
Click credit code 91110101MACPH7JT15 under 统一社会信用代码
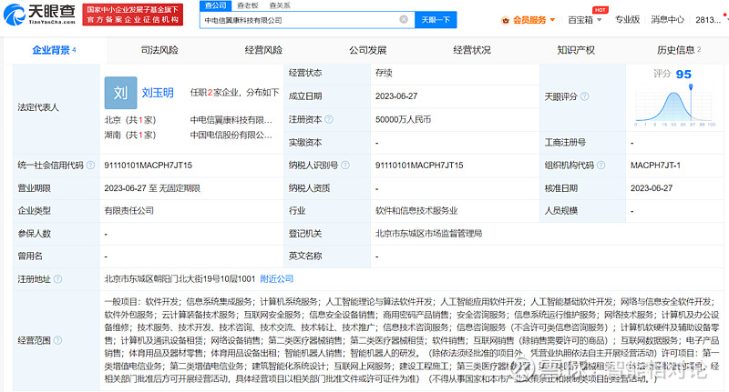pos(149,166)
